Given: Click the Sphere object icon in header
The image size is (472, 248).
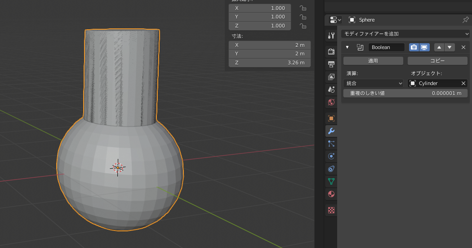Looking at the screenshot, I should coord(352,20).
